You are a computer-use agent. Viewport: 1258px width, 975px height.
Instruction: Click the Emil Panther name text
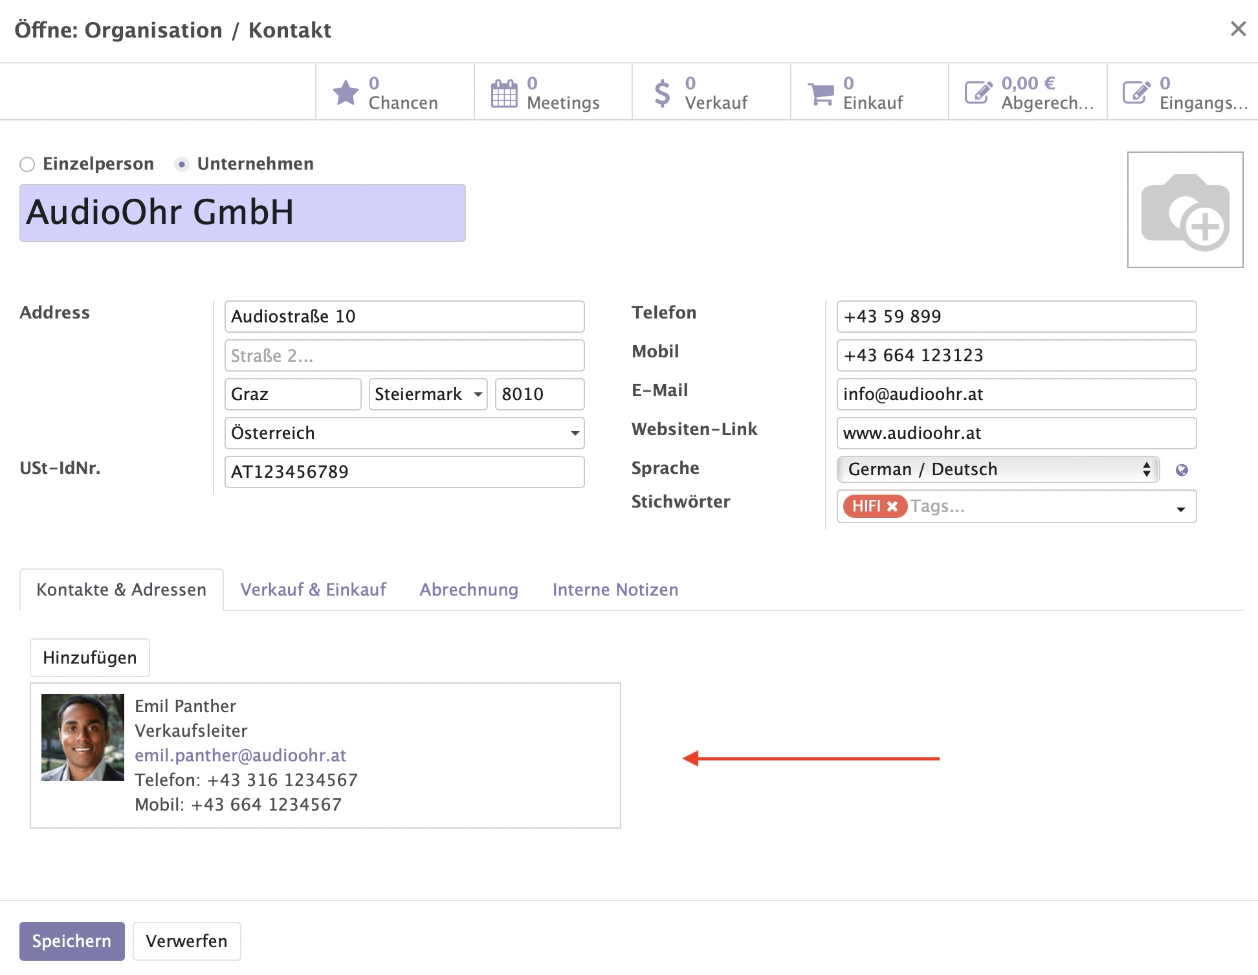pyautogui.click(x=185, y=706)
